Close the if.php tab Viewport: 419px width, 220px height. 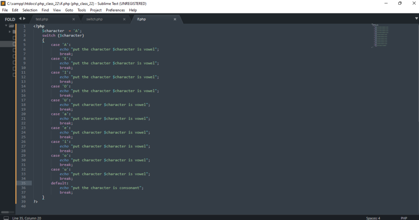coord(175,19)
